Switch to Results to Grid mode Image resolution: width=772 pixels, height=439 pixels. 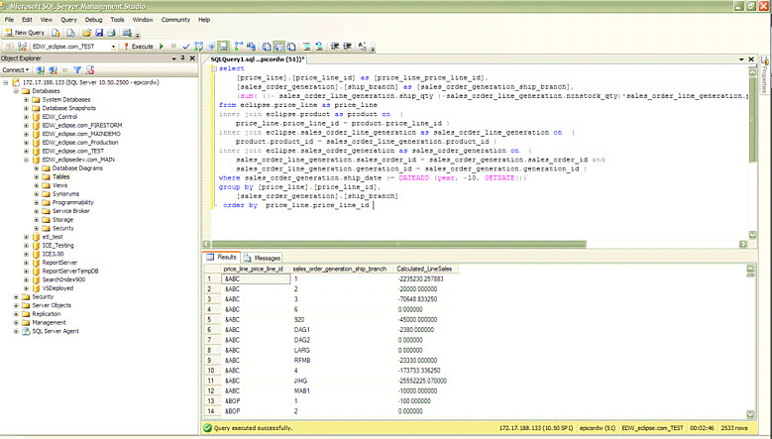[x=278, y=47]
